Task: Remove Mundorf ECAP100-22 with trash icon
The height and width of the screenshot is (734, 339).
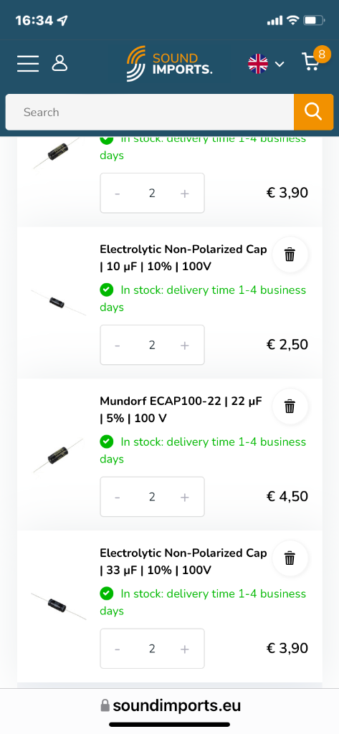Action: 290,406
